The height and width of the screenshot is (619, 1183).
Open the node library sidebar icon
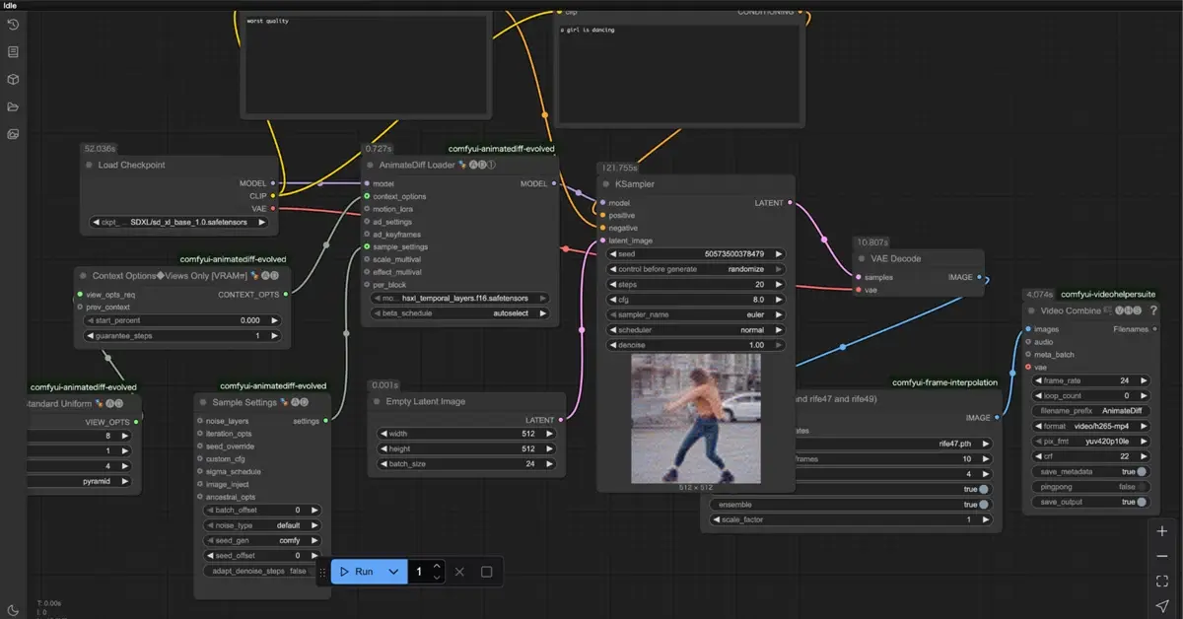tap(13, 51)
